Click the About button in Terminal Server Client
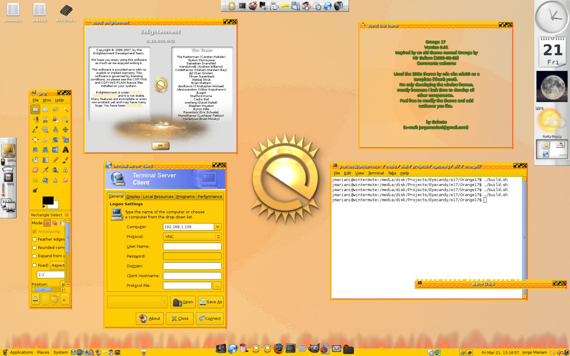This screenshot has height=356, width=570. [150, 318]
